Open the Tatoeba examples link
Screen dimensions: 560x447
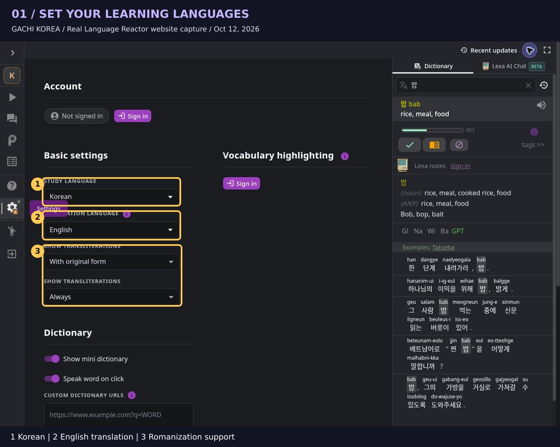pyautogui.click(x=443, y=248)
